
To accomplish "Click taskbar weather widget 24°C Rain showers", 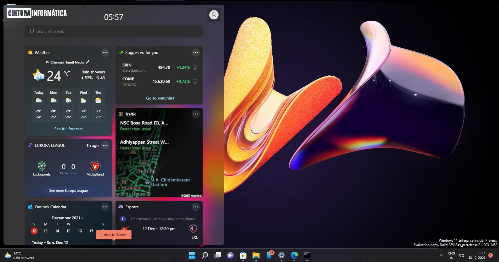I will coord(19,255).
